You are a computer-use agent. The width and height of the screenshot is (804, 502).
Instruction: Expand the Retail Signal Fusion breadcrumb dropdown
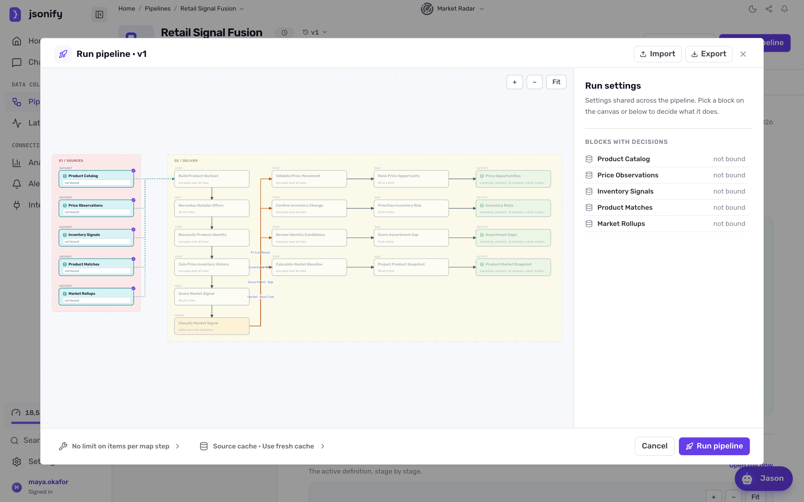242,9
